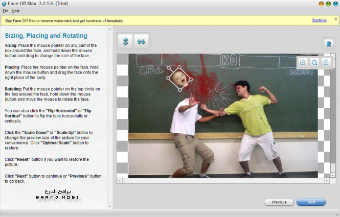Click the Scale Up zoom icon

coord(326,62)
